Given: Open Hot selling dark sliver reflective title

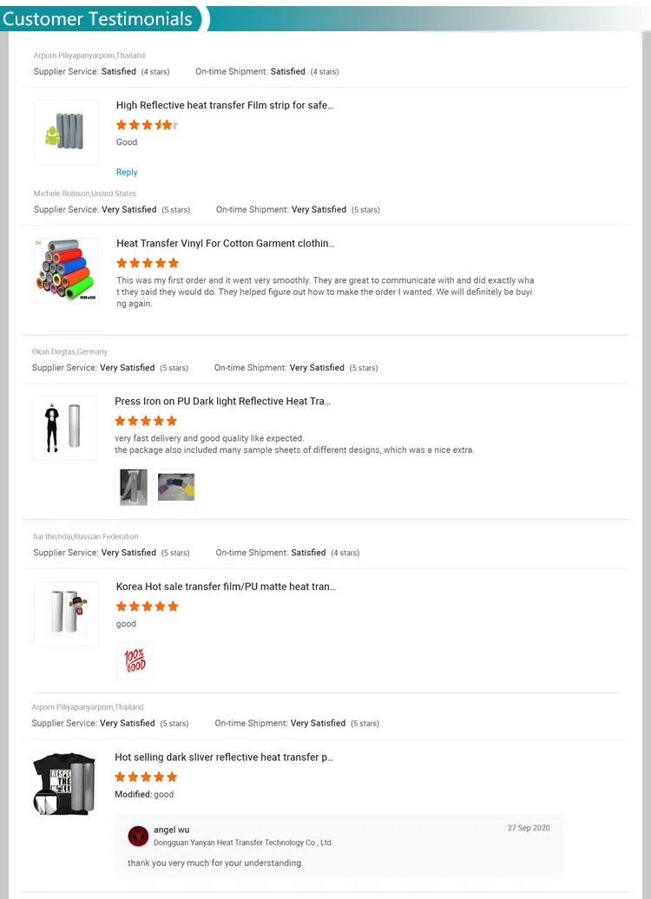Looking at the screenshot, I should tap(224, 757).
